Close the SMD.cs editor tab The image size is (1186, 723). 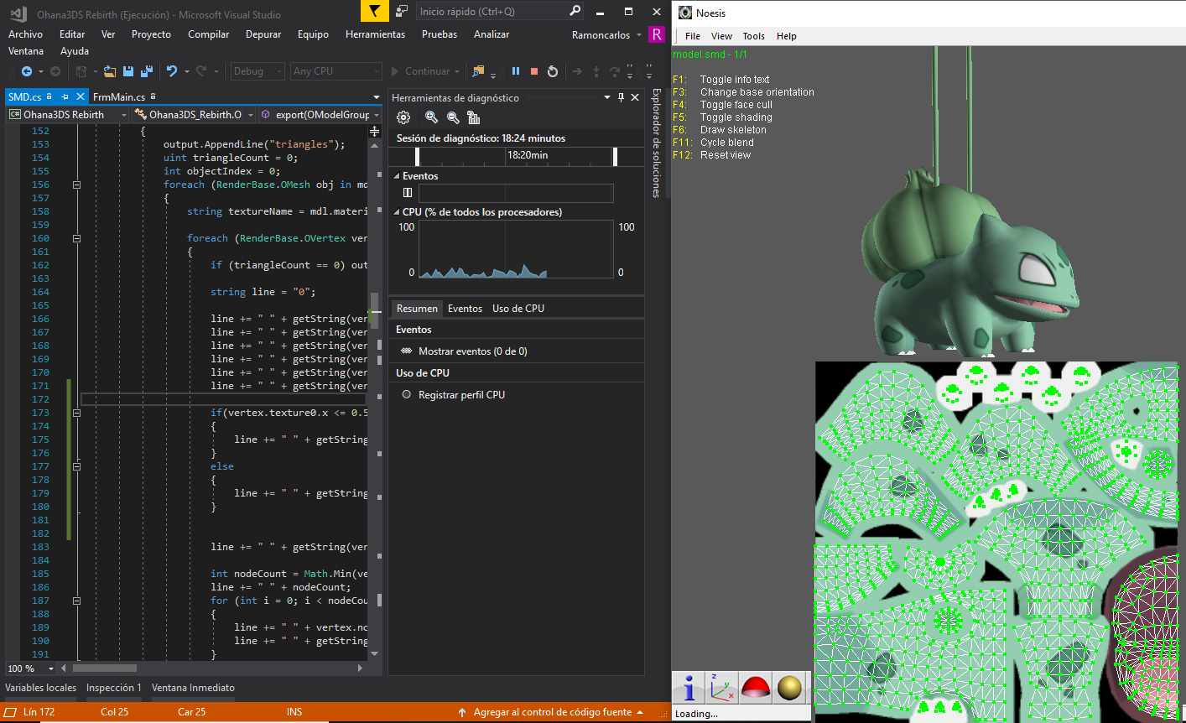tap(81, 96)
